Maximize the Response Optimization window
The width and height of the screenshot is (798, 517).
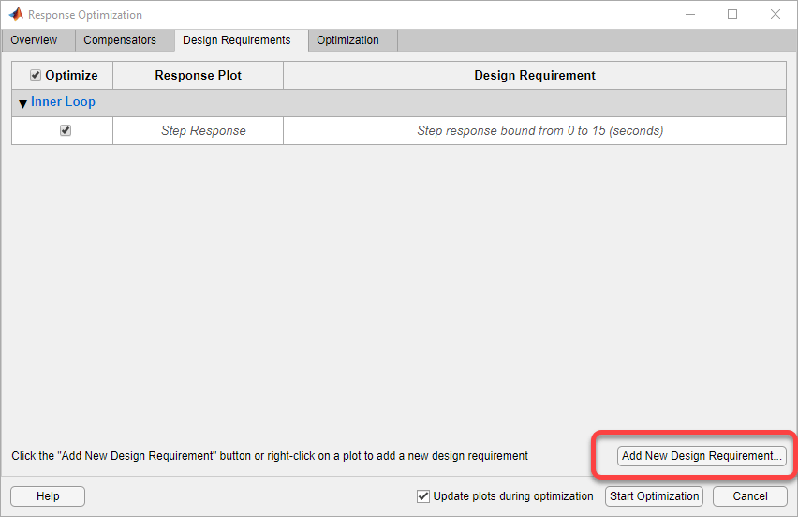pos(732,14)
